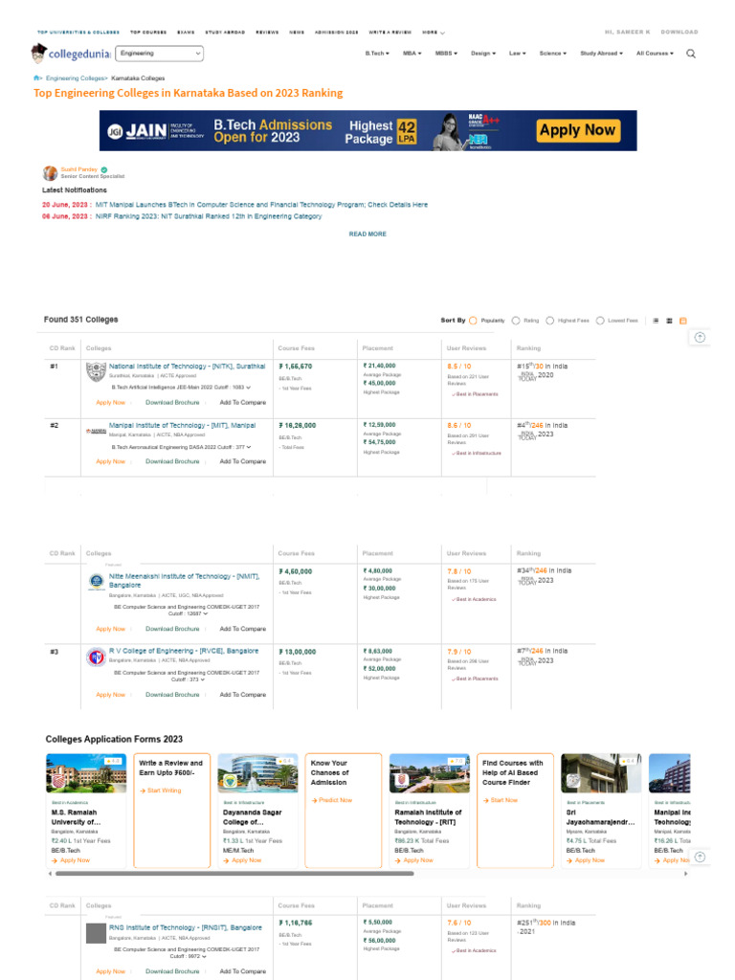This screenshot has height=980, width=735.
Task: Click RNS Institute of Technology logo placeholder
Action: tap(96, 933)
